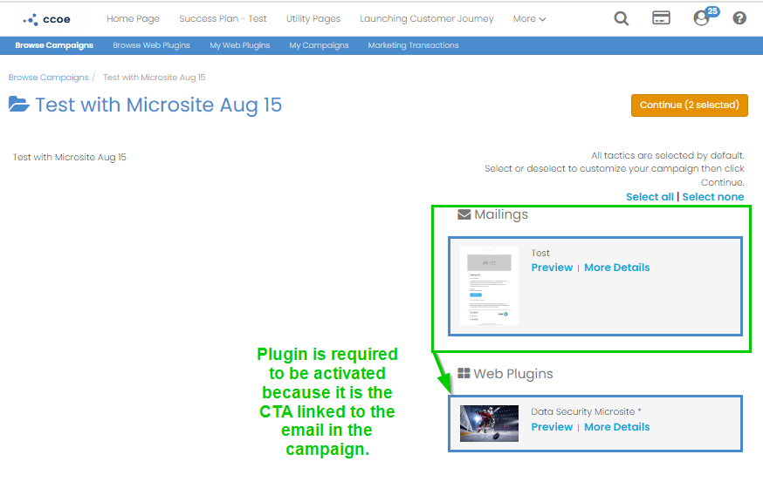763x502 pixels.
Task: Deselect all tactics using Select none
Action: [x=713, y=196]
